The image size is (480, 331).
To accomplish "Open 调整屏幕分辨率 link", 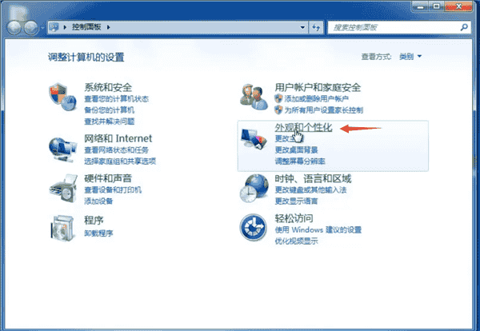I will click(300, 161).
